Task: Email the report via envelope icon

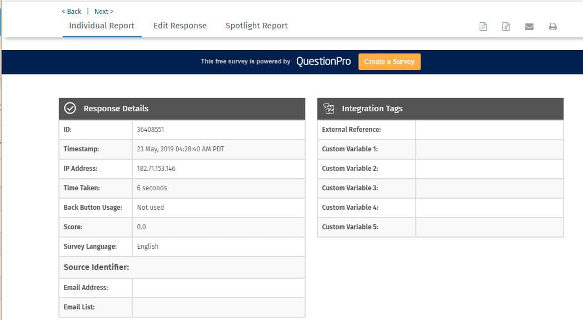Action: 529,27
